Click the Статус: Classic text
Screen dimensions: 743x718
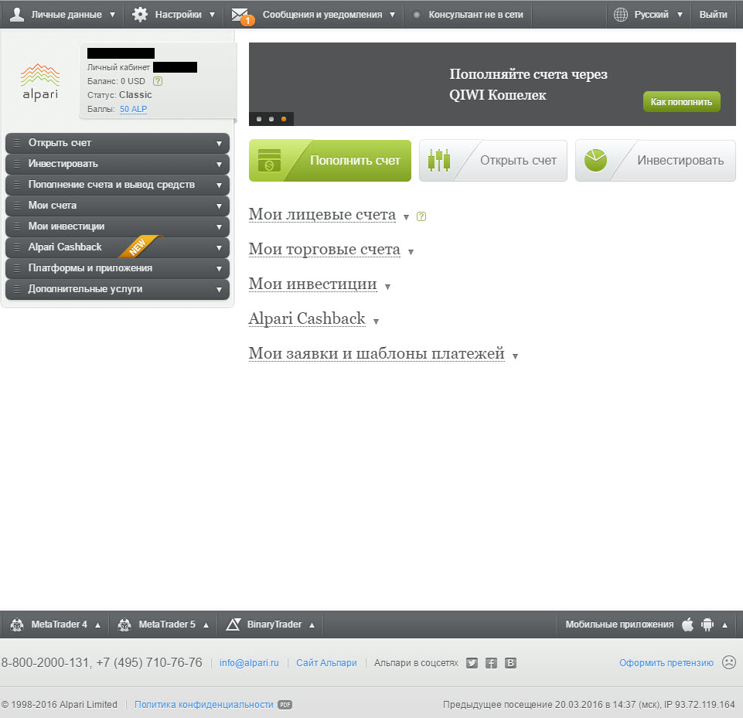pyautogui.click(x=119, y=95)
